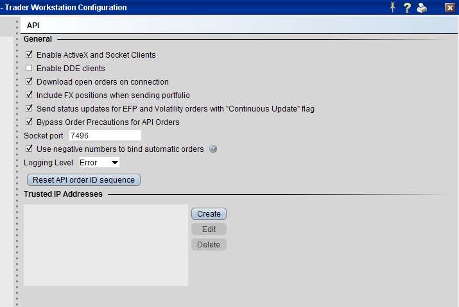Disable Bypass Order Precautions for API Orders
Image resolution: width=459 pixels, height=307 pixels.
click(28, 122)
